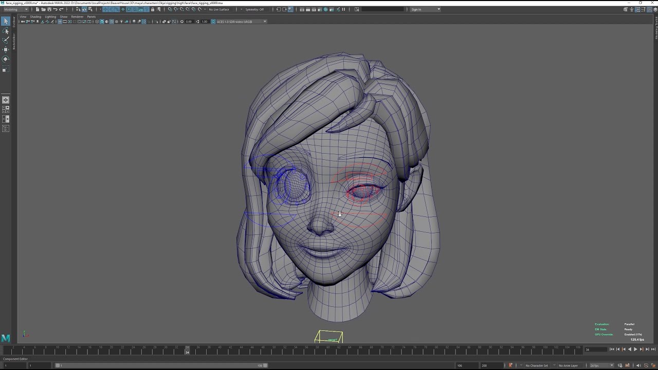Open the Shading panel menu

point(35,16)
